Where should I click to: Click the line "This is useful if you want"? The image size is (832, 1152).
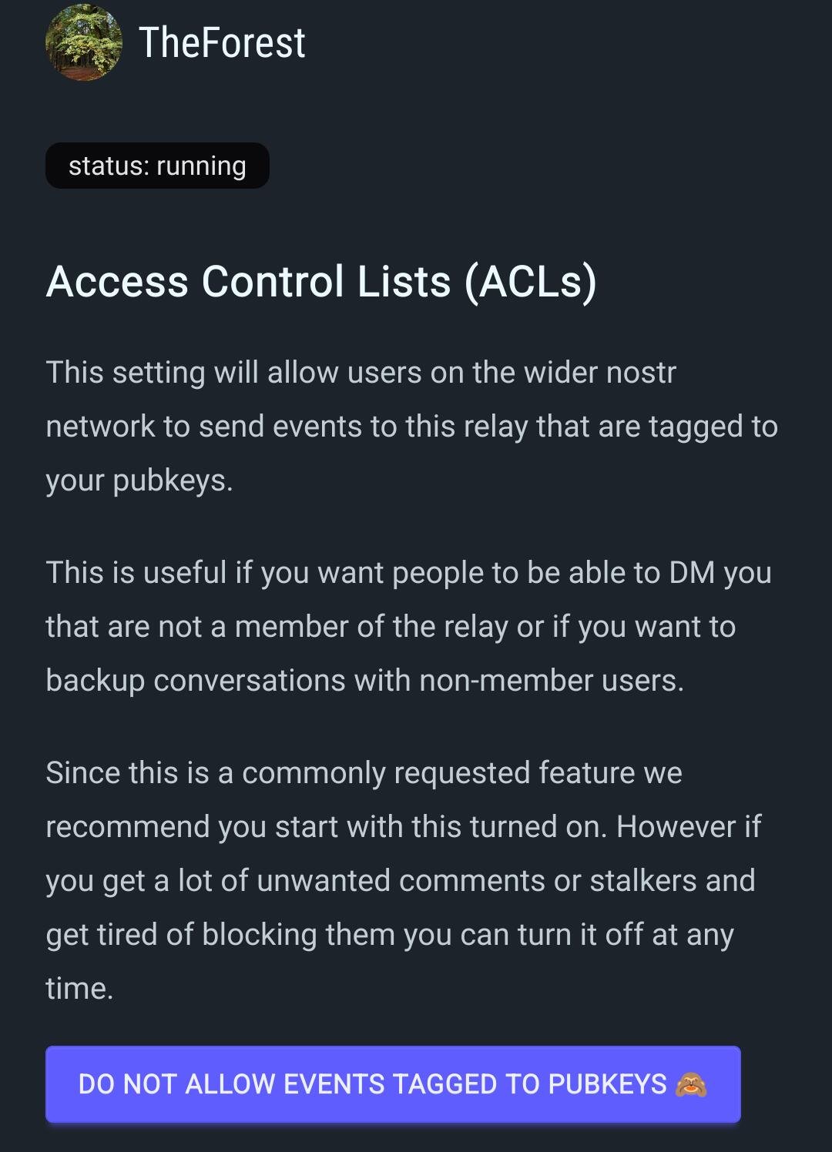point(408,573)
